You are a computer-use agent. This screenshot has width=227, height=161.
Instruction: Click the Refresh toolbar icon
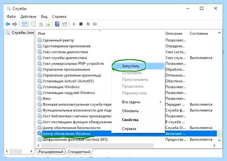[41, 24]
